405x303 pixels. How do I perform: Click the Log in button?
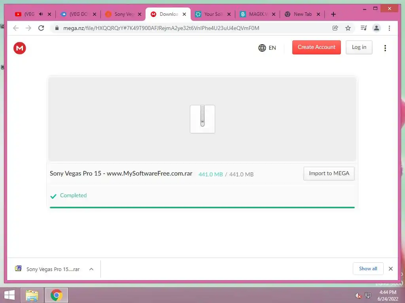coord(359,47)
